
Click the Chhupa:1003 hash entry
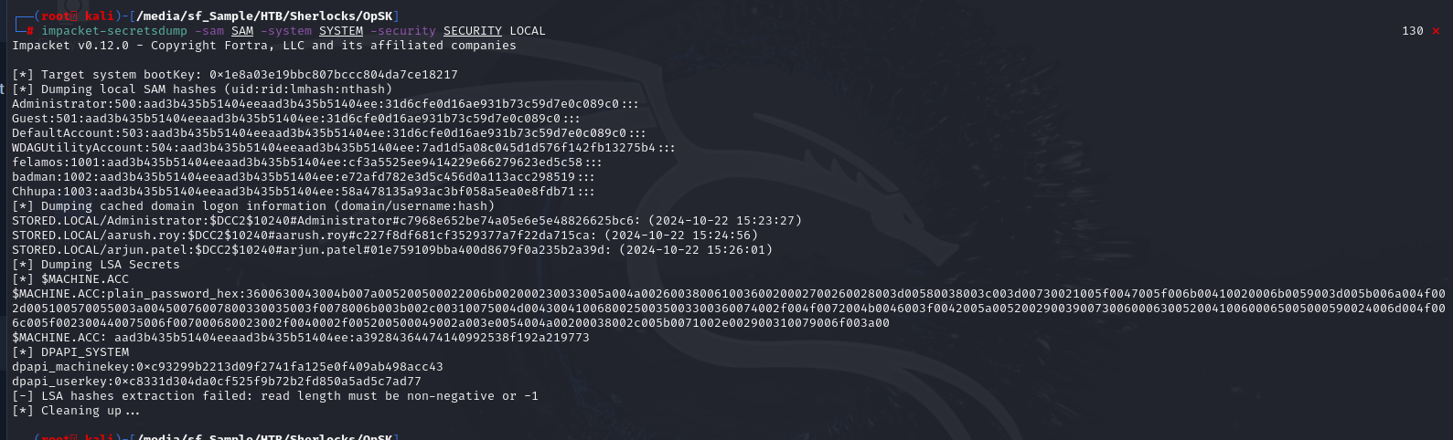pos(303,192)
